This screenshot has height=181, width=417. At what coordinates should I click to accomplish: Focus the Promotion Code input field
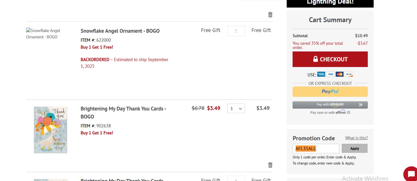316,149
